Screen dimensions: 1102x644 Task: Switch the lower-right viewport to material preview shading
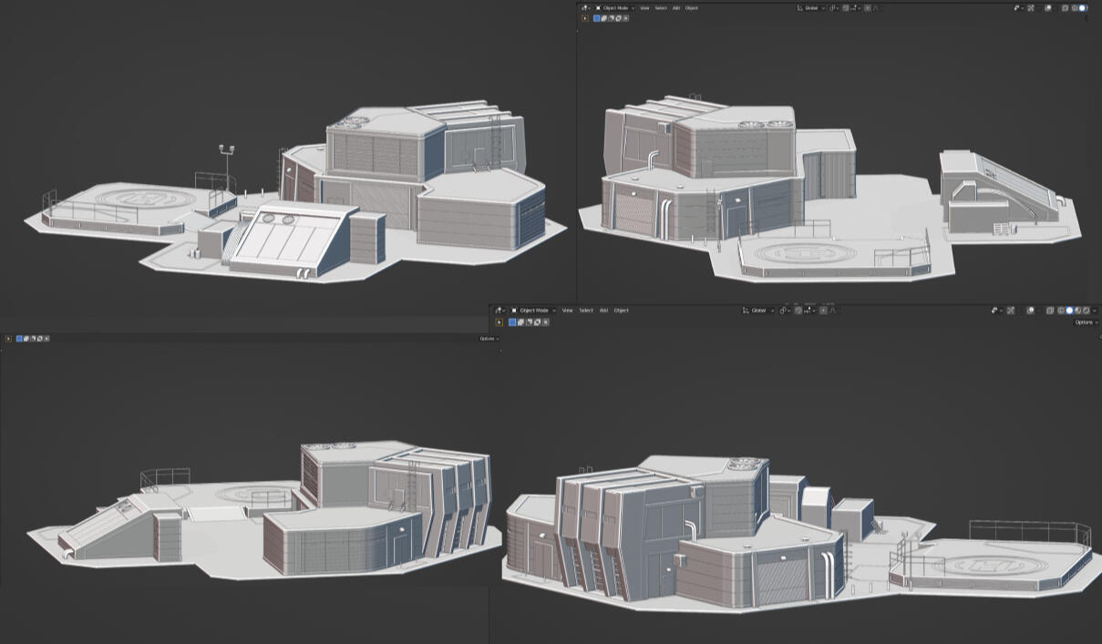(x=1077, y=311)
